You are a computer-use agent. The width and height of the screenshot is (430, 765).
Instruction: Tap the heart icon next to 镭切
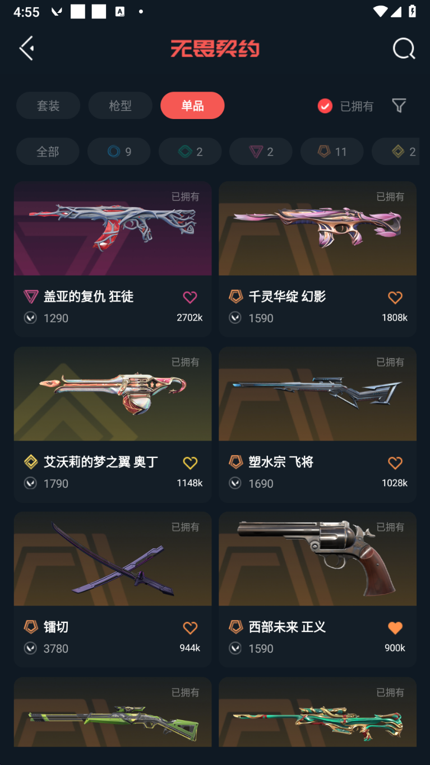coord(190,628)
